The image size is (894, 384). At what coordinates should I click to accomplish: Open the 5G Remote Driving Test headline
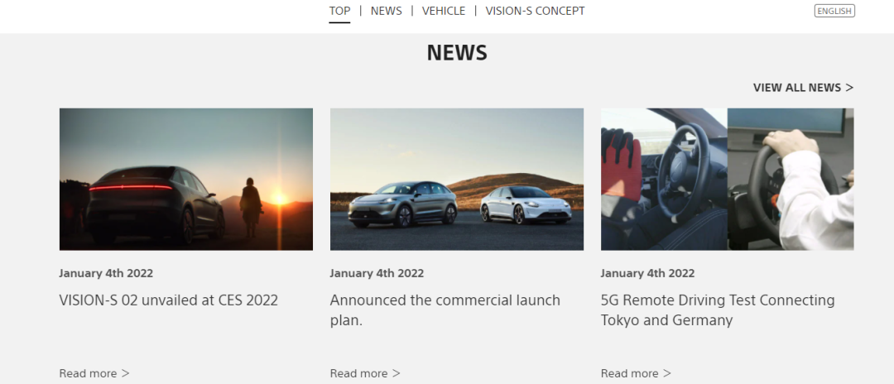click(717, 310)
